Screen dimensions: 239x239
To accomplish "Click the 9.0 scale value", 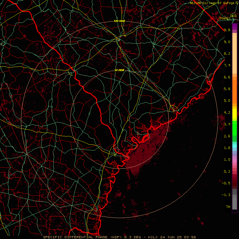I will click(x=227, y=42).
